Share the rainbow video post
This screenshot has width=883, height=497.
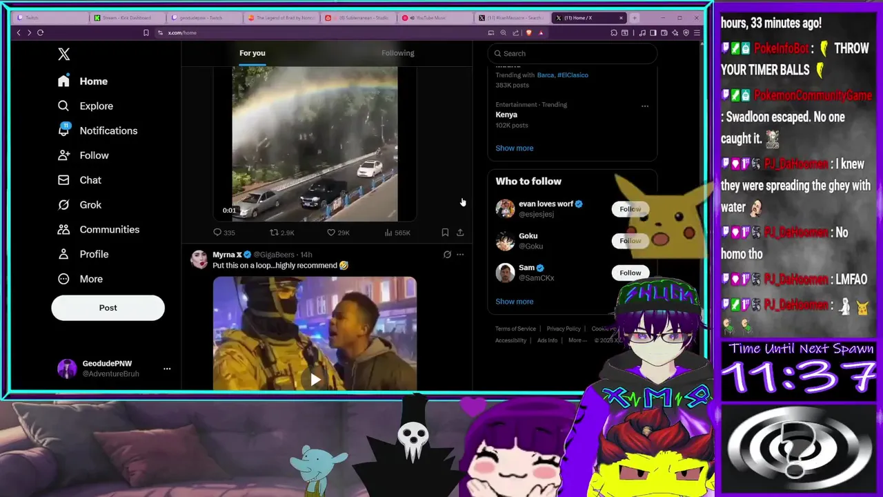click(x=460, y=233)
